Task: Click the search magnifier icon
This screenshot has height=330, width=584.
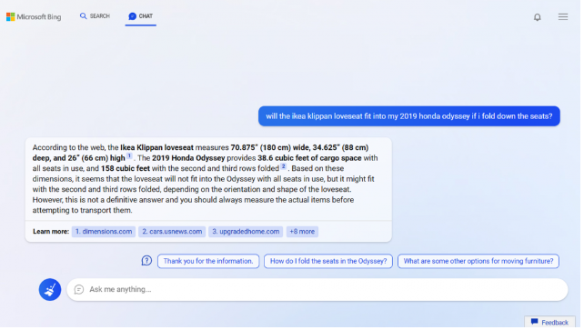Action: click(84, 16)
